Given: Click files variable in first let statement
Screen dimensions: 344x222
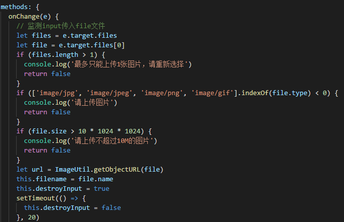Looking at the screenshot, I should point(41,35).
